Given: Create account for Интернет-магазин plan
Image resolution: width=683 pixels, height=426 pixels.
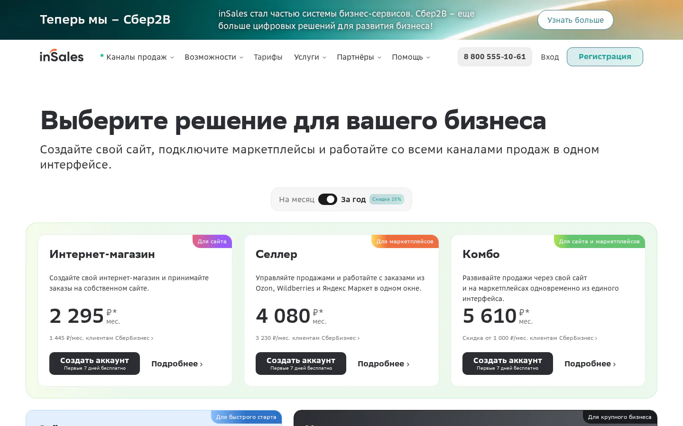Looking at the screenshot, I should click(94, 364).
